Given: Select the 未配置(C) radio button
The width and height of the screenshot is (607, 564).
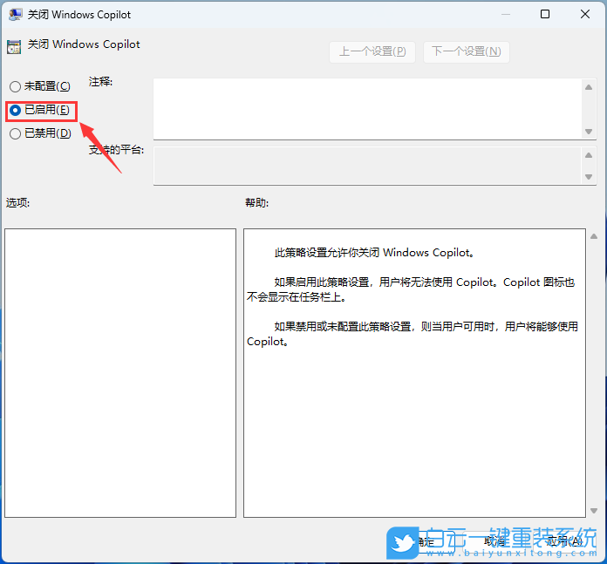Looking at the screenshot, I should click(40, 86).
